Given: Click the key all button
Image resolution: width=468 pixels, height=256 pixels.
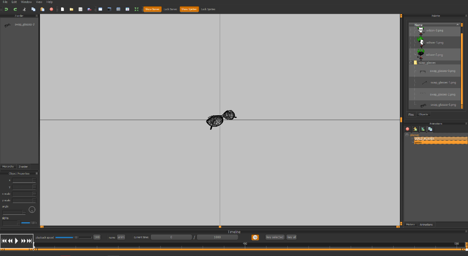Looking at the screenshot, I should pos(291,237).
